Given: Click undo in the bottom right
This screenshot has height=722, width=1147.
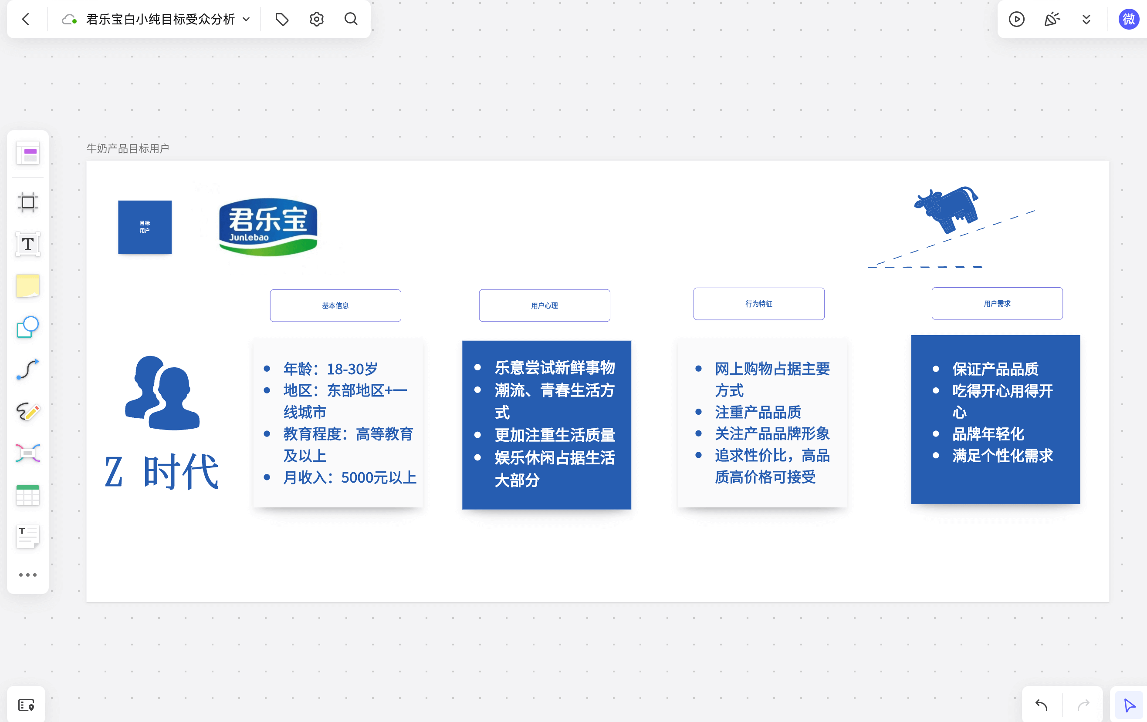Looking at the screenshot, I should click(x=1041, y=705).
